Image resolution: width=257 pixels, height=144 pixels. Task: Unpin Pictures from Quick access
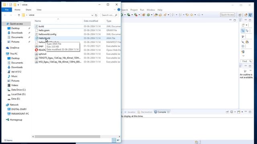(x=29, y=42)
